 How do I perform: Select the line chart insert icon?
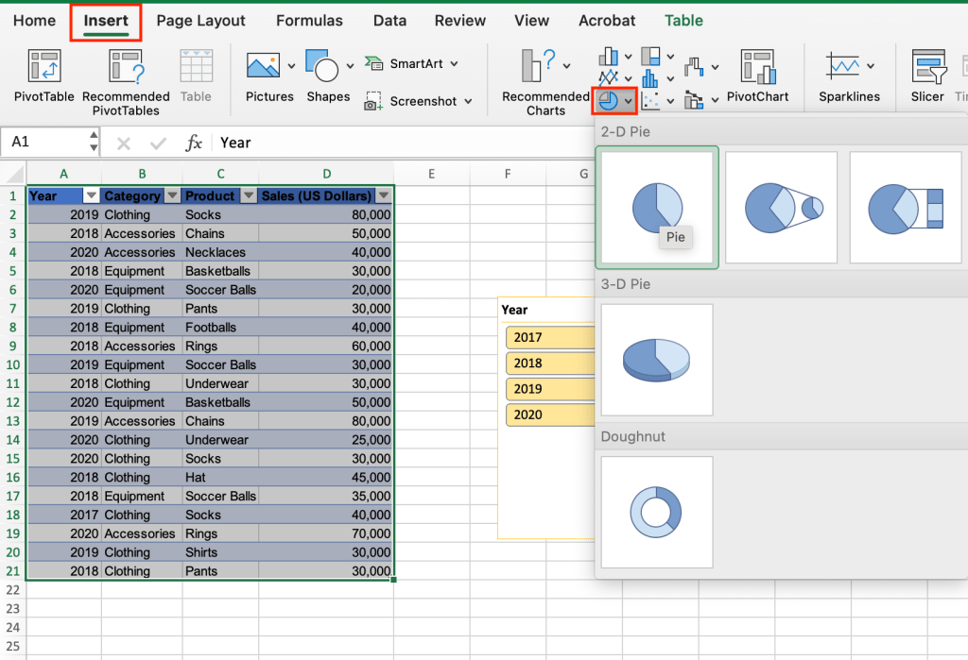tap(610, 77)
